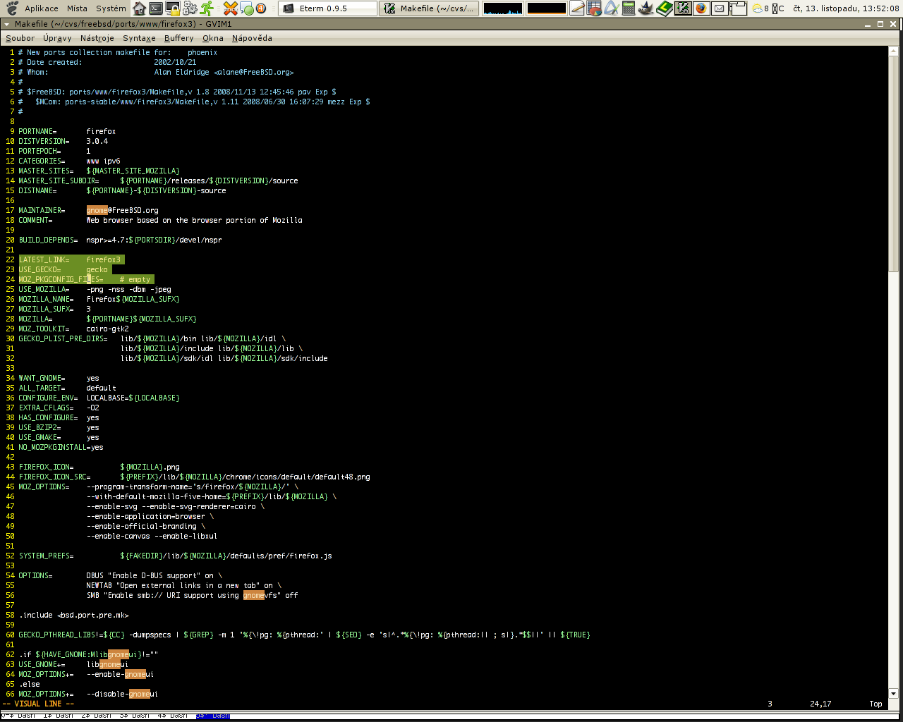Viewport: 903px width, 722px height.
Task: Open the home folder launcher icon
Action: (139, 8)
